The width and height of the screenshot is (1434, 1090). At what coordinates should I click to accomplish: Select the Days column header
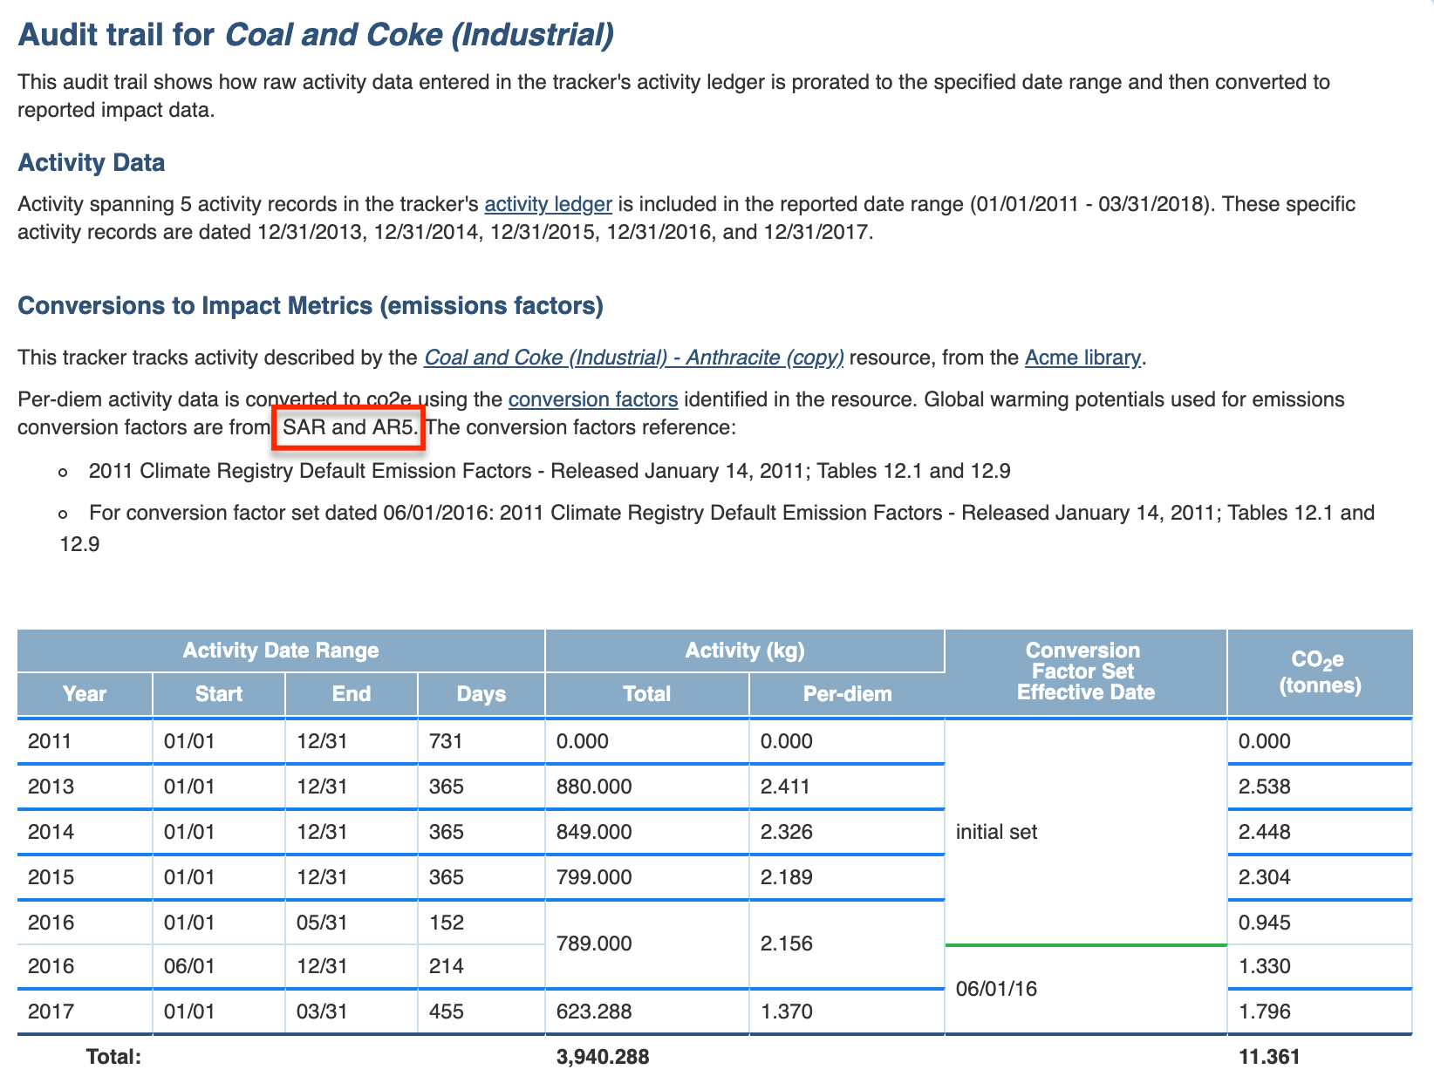pyautogui.click(x=481, y=694)
